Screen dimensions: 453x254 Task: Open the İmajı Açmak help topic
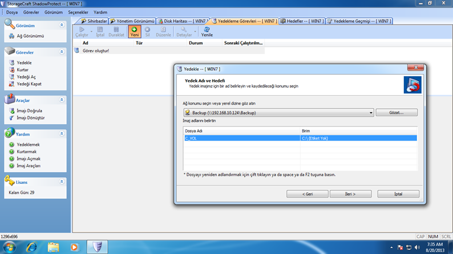[x=29, y=158]
